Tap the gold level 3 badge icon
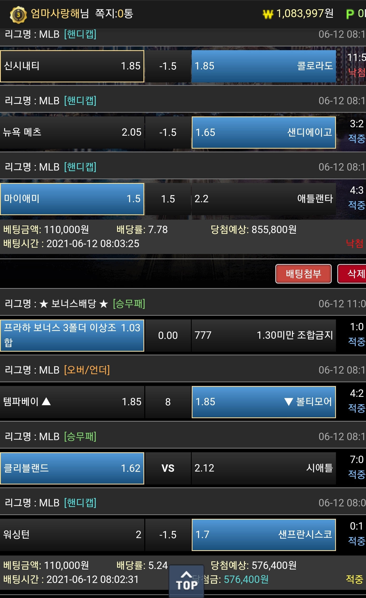Image resolution: width=366 pixels, height=598 pixels. [x=18, y=15]
